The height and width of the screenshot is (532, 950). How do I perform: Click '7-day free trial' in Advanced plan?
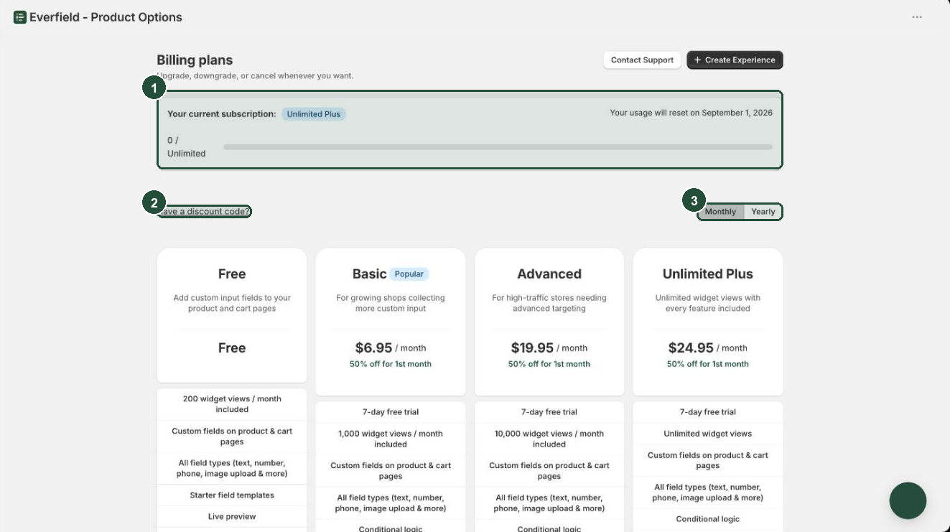click(549, 412)
